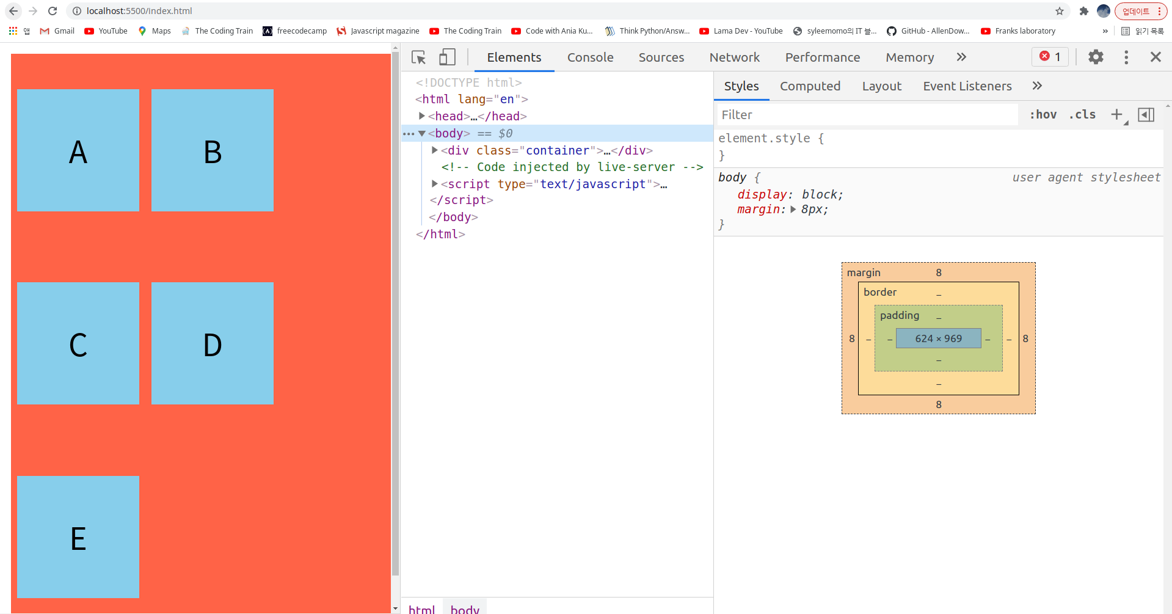The height and width of the screenshot is (614, 1172).
Task: Toggle the device toolbar icon
Action: [447, 57]
